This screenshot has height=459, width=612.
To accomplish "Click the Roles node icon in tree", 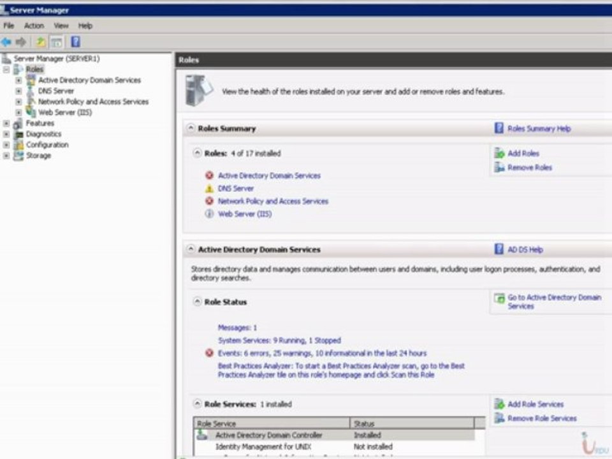I will click(18, 69).
